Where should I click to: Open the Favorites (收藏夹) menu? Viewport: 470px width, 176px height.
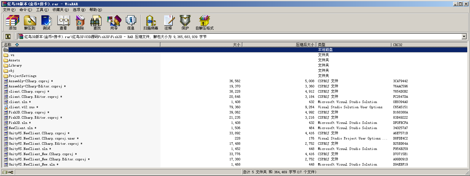pyautogui.click(x=60, y=10)
